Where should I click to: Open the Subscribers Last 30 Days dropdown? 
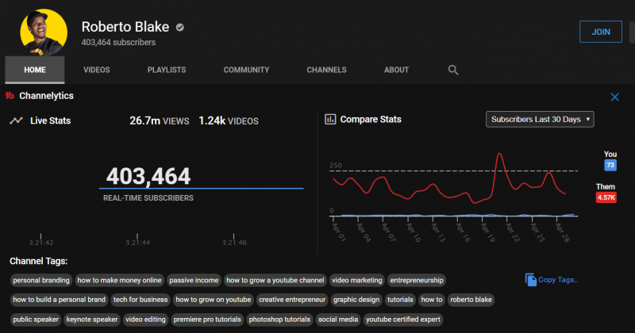point(540,119)
